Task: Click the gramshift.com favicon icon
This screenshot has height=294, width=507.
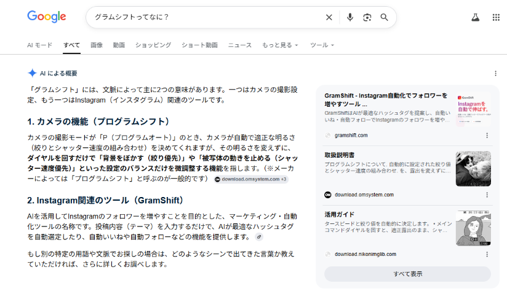Action: [x=328, y=136]
